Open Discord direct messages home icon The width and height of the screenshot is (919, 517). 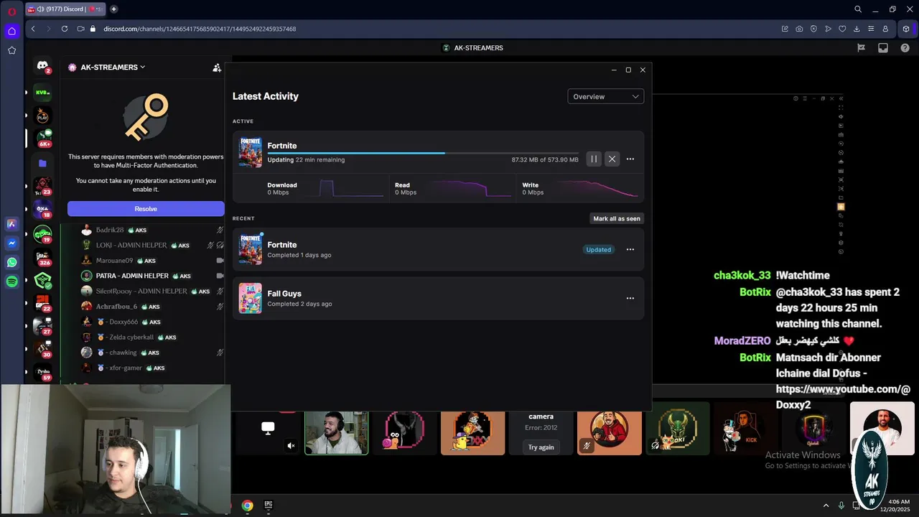coord(42,66)
